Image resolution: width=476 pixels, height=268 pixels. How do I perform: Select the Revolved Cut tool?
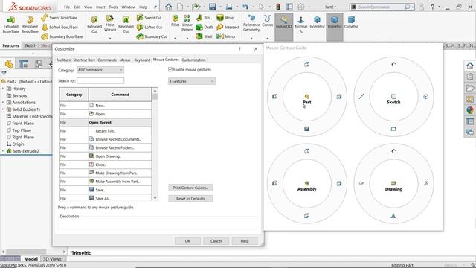coord(126,25)
